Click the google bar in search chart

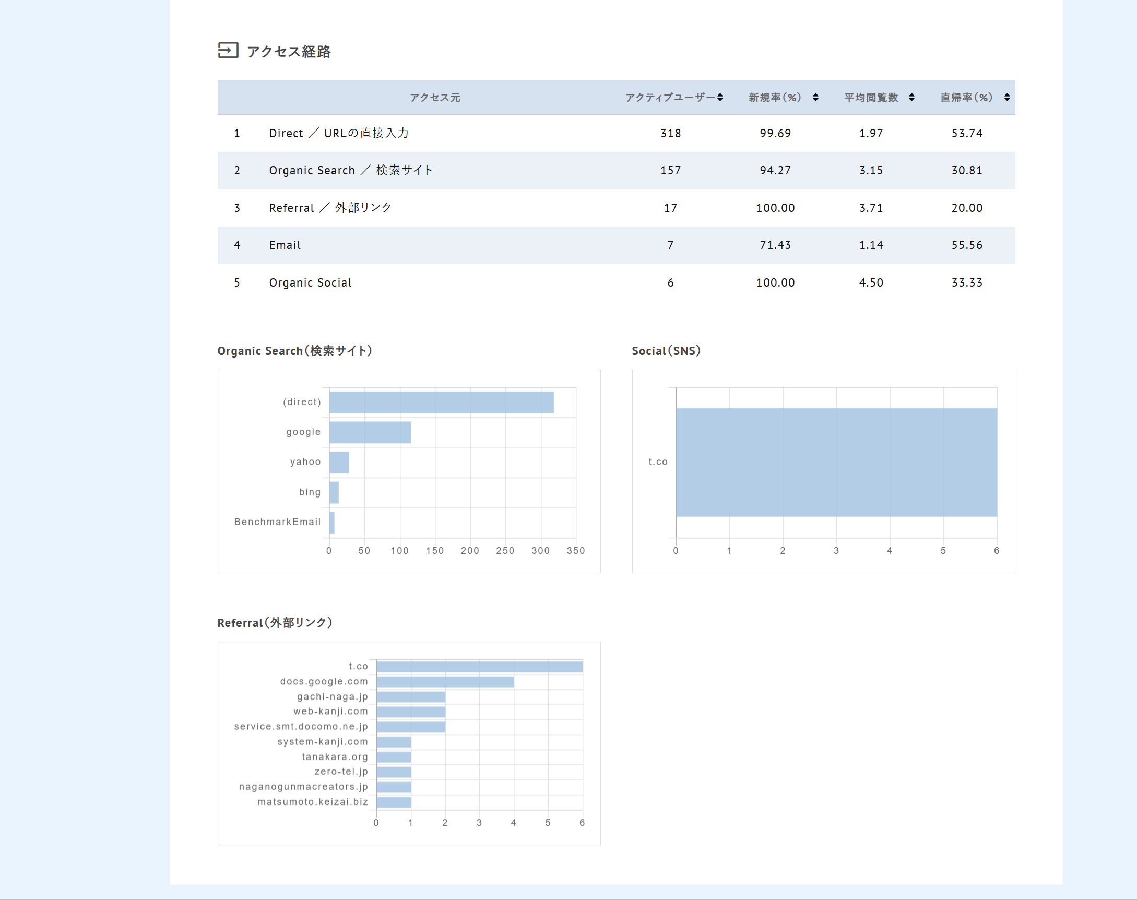tap(370, 432)
